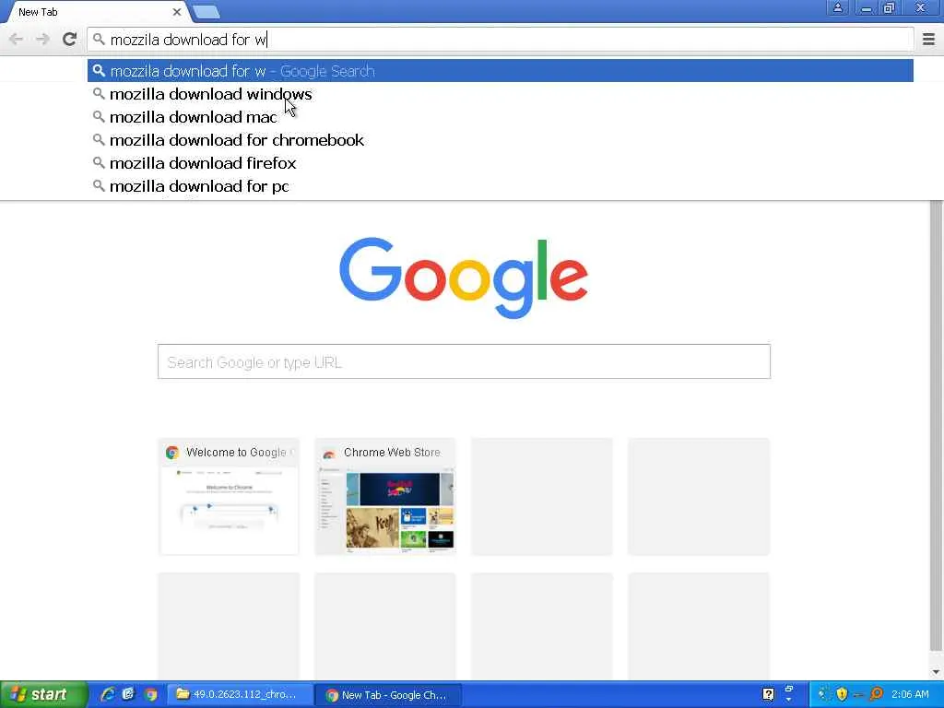Choose 'mozilla download for pc' suggestion
Screen dimensions: 944x708
(x=199, y=186)
